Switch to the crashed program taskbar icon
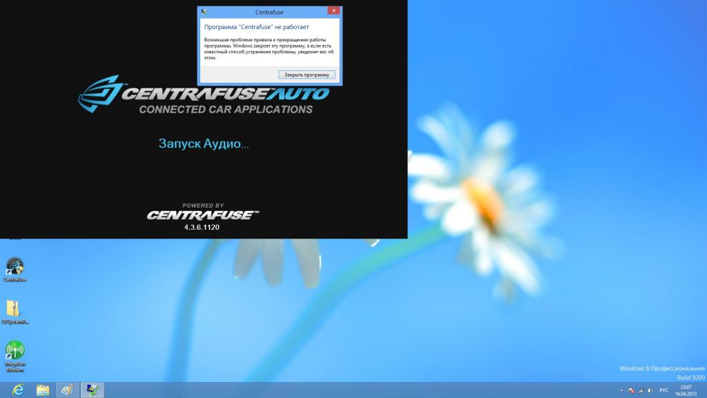Screen dimensions: 707x398 click(92, 390)
